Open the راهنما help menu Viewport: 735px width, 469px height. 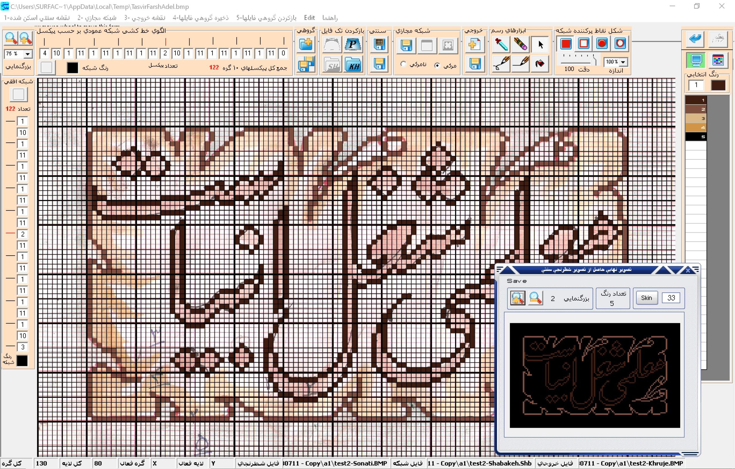click(330, 18)
